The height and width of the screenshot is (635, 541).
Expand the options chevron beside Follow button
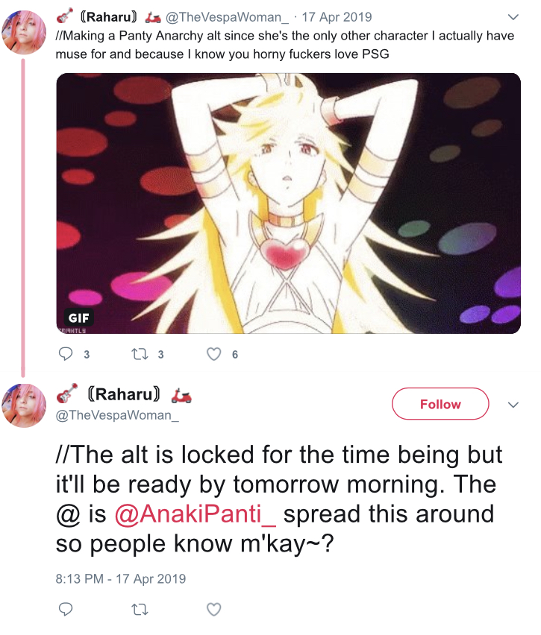click(513, 405)
